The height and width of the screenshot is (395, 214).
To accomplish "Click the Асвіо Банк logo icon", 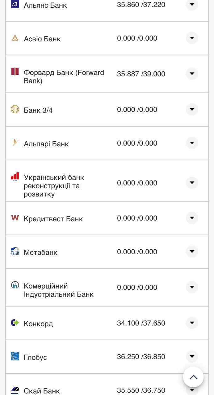I will tap(15, 38).
